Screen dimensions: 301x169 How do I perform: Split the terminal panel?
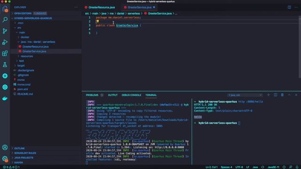(276, 95)
